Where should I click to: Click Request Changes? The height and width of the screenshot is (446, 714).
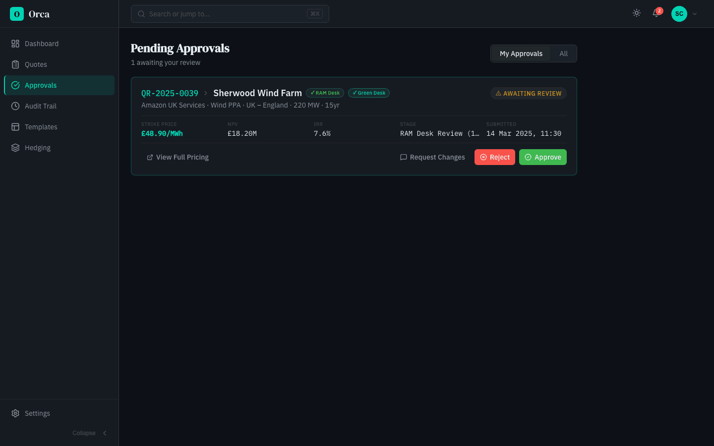tap(432, 157)
